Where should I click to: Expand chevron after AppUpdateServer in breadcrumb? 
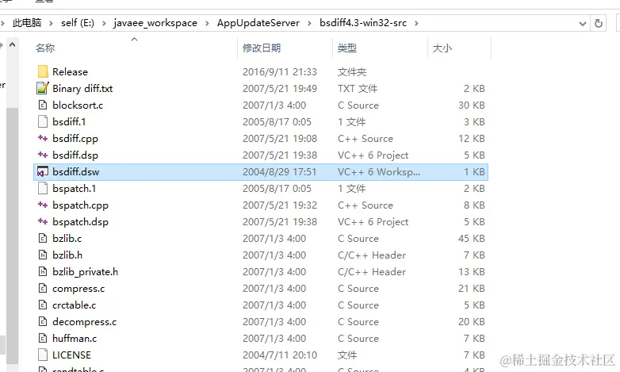click(x=310, y=23)
